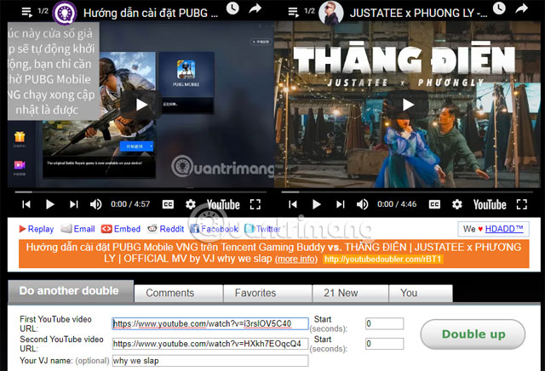Switch to the Favorites tab
Screen dimensions: 545x371
pyautogui.click(x=267, y=294)
